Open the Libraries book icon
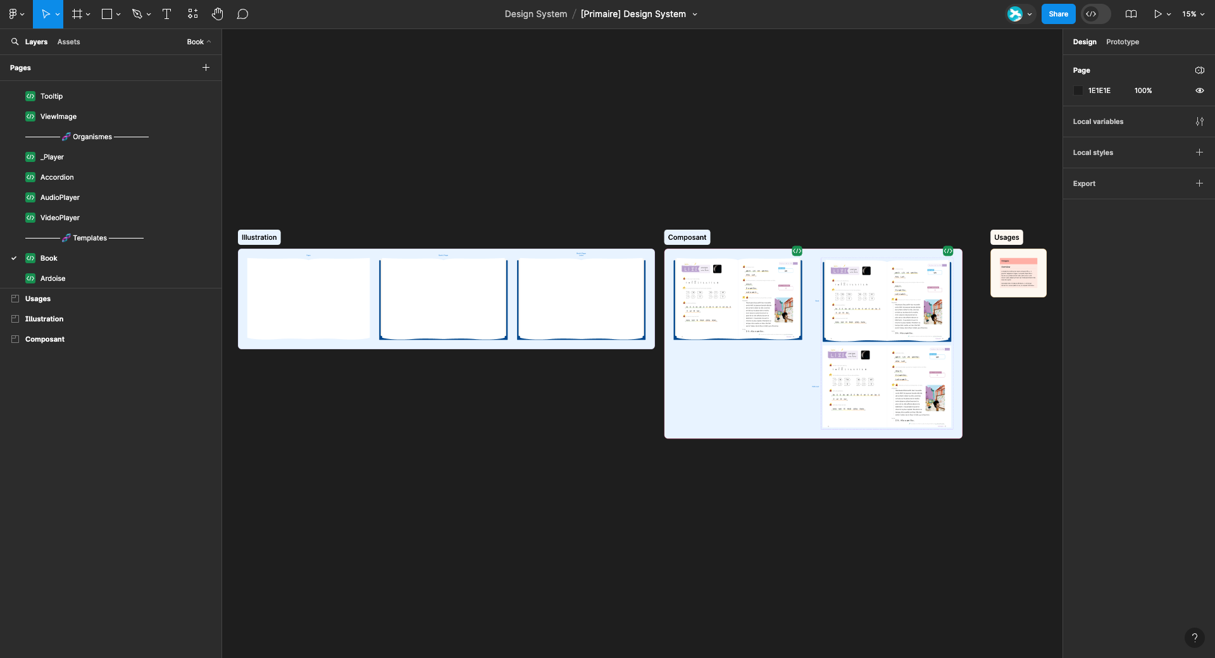 1131,14
